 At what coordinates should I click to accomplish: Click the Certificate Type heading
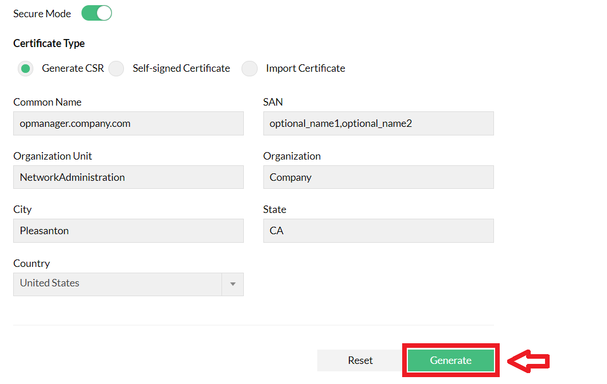49,44
